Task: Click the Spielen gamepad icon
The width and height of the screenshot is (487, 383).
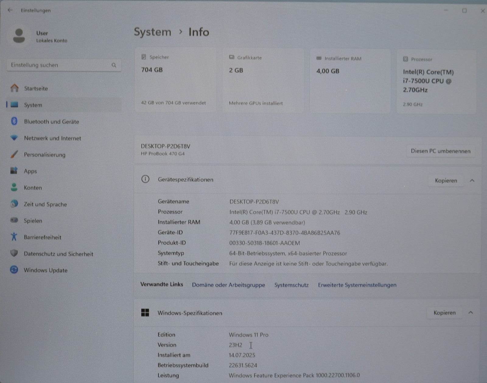Action: (14, 220)
